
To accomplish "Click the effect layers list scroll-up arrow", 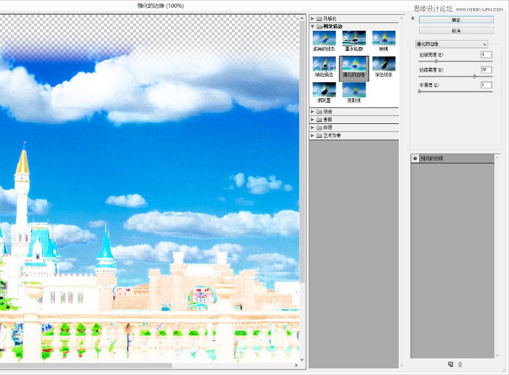I will (497, 157).
